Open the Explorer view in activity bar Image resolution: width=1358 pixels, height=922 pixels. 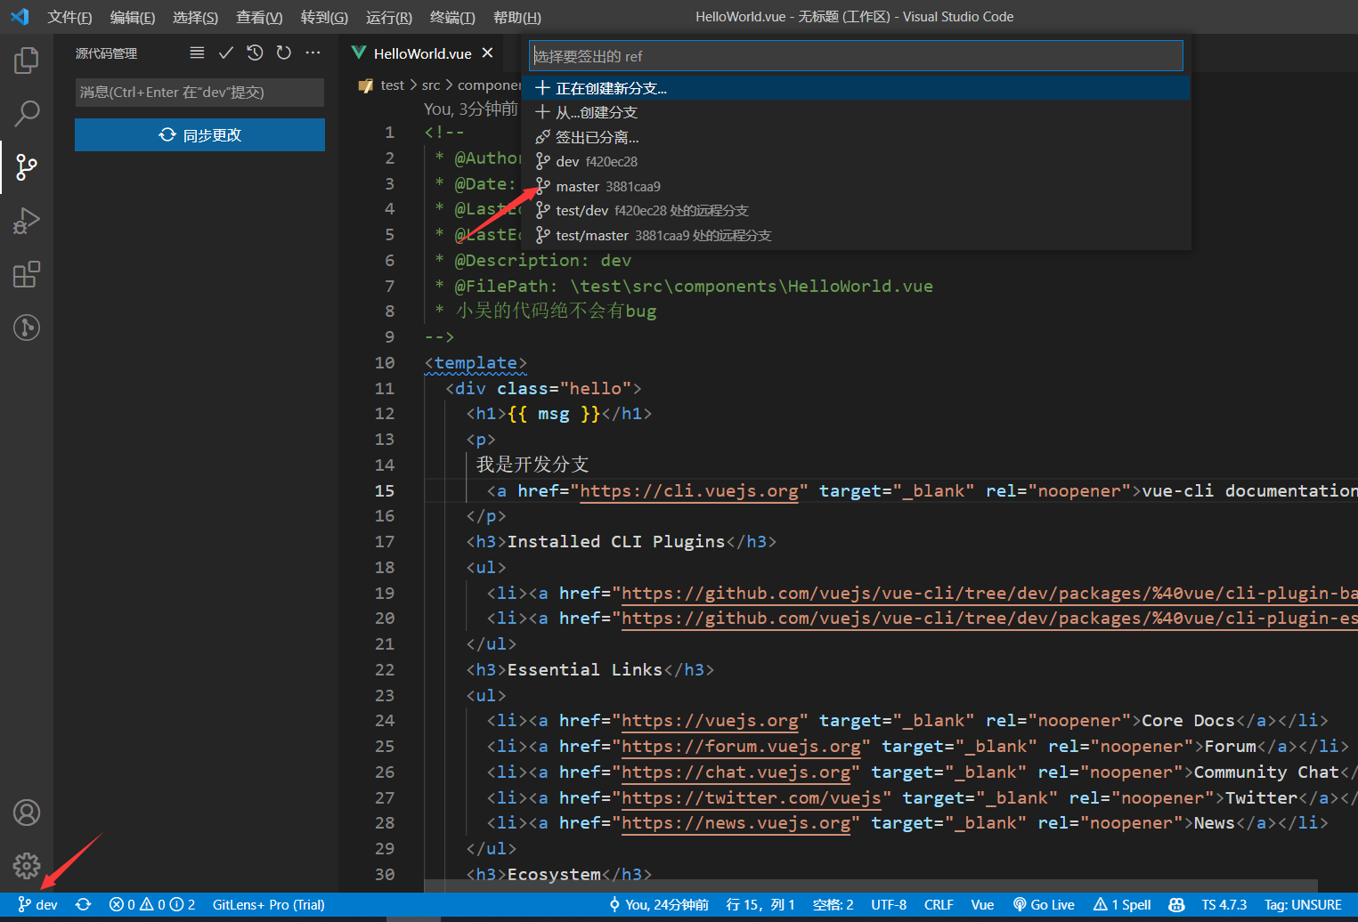coord(27,61)
